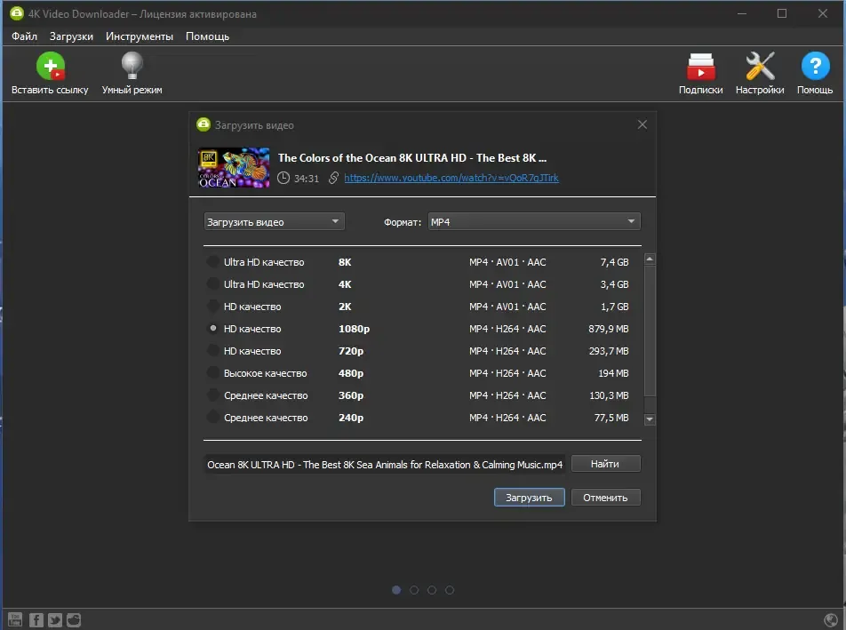This screenshot has width=846, height=630.
Task: Open the Настройки tools icon
Action: click(x=760, y=67)
